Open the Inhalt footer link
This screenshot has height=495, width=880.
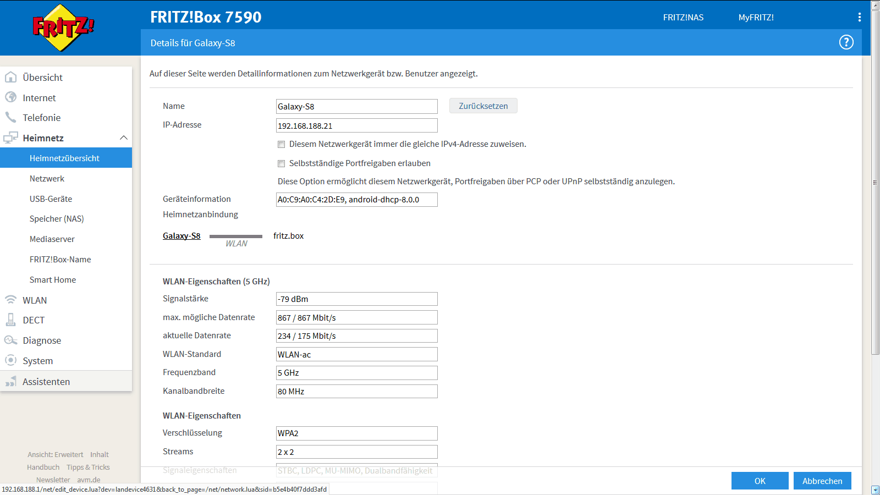[x=100, y=454]
